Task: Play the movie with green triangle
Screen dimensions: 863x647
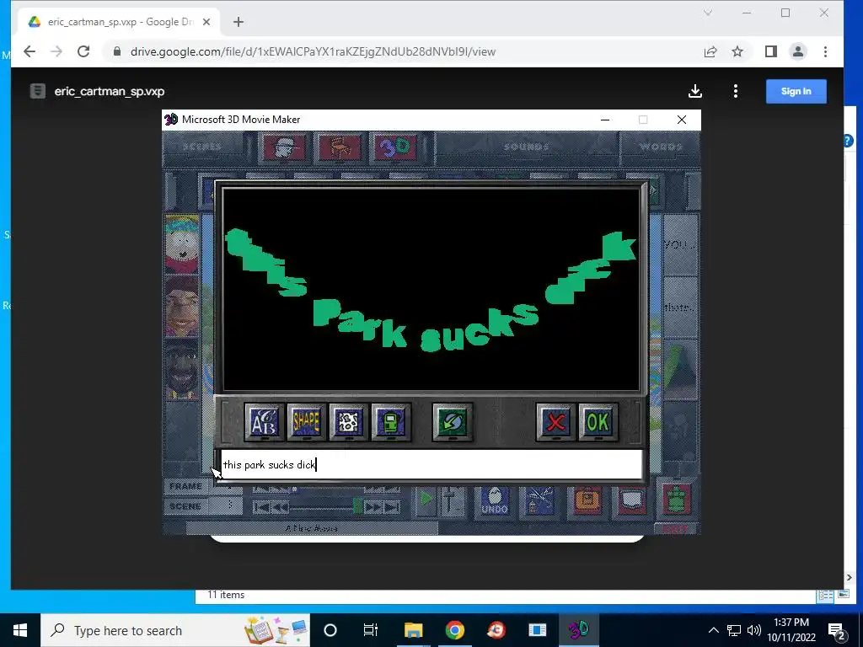Action: pos(426,500)
